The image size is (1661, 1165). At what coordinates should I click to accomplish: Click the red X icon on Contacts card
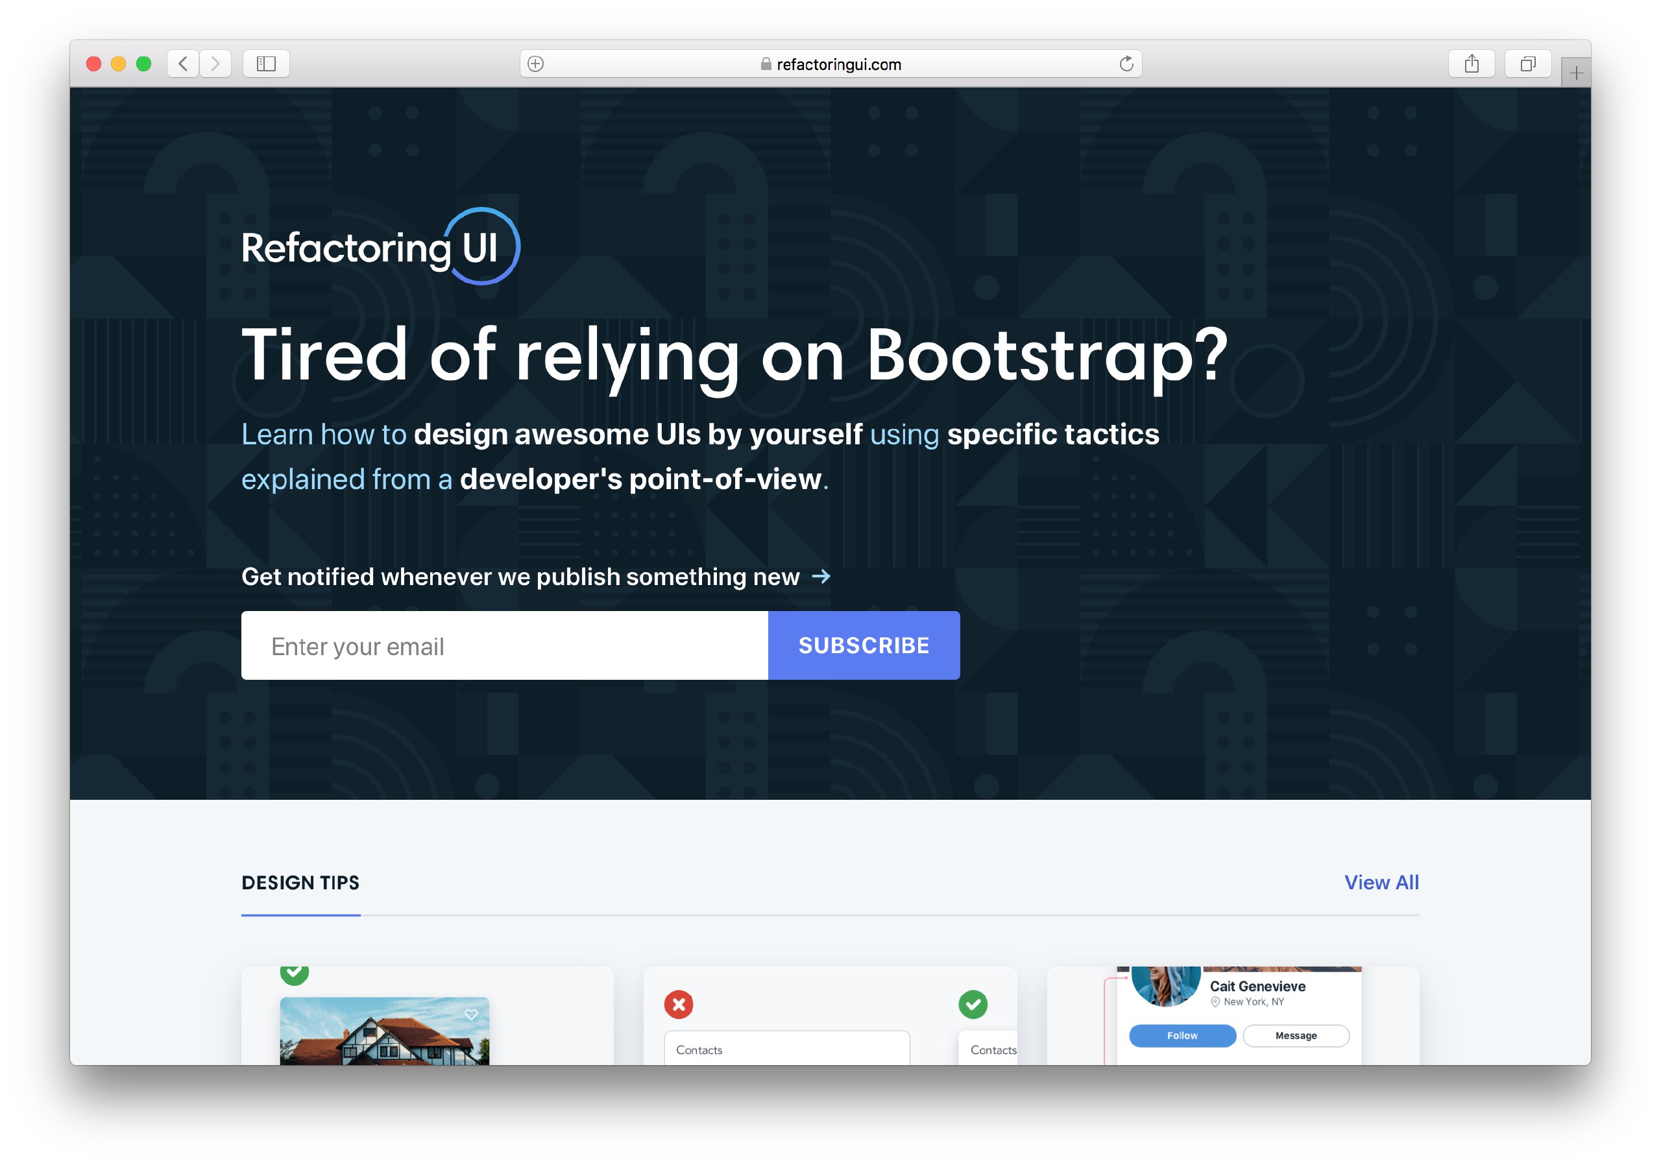679,1003
